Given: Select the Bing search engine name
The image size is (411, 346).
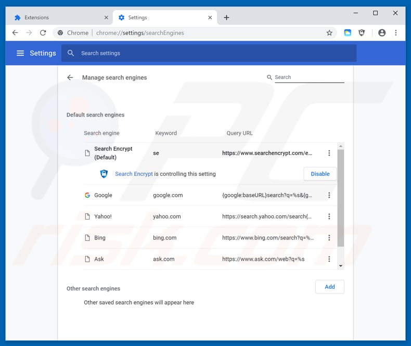Looking at the screenshot, I should (100, 238).
